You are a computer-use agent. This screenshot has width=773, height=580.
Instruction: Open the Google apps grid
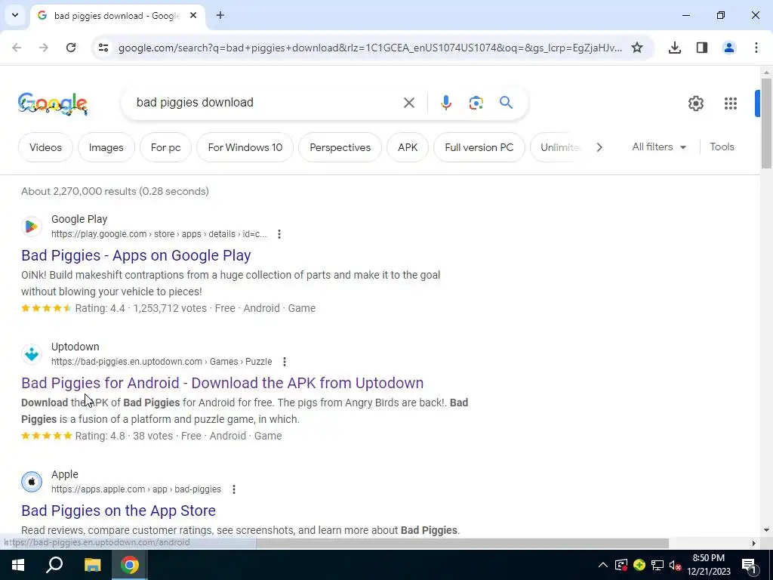pos(730,103)
